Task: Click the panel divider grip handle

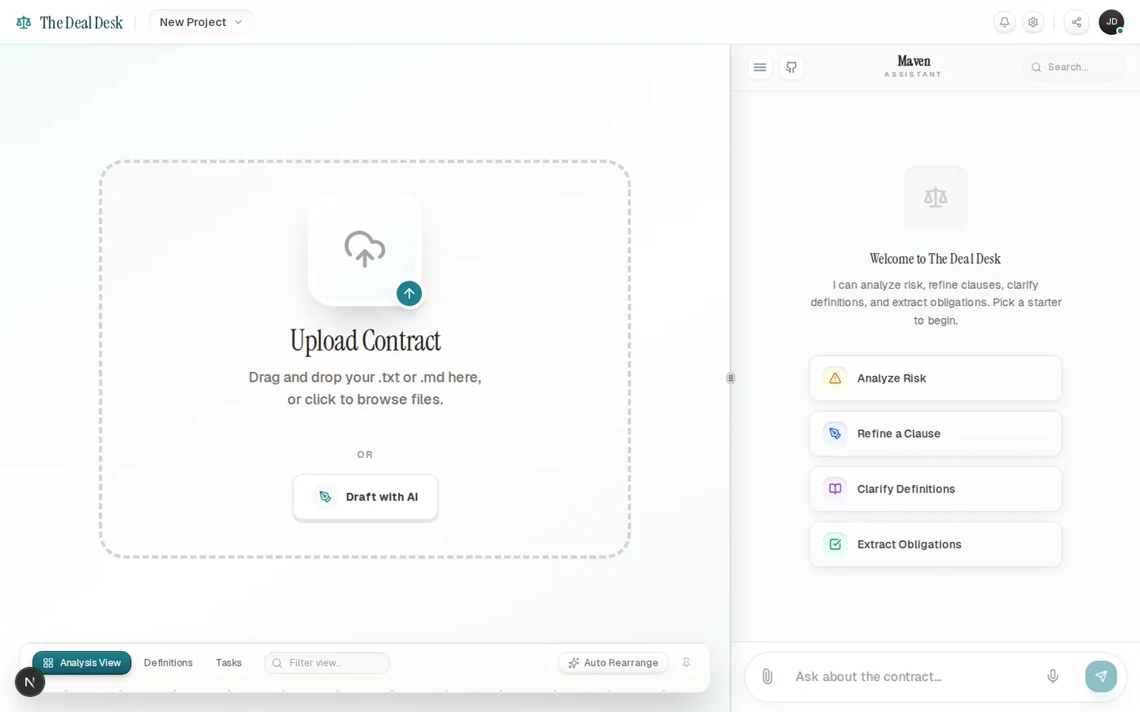Action: [x=730, y=378]
